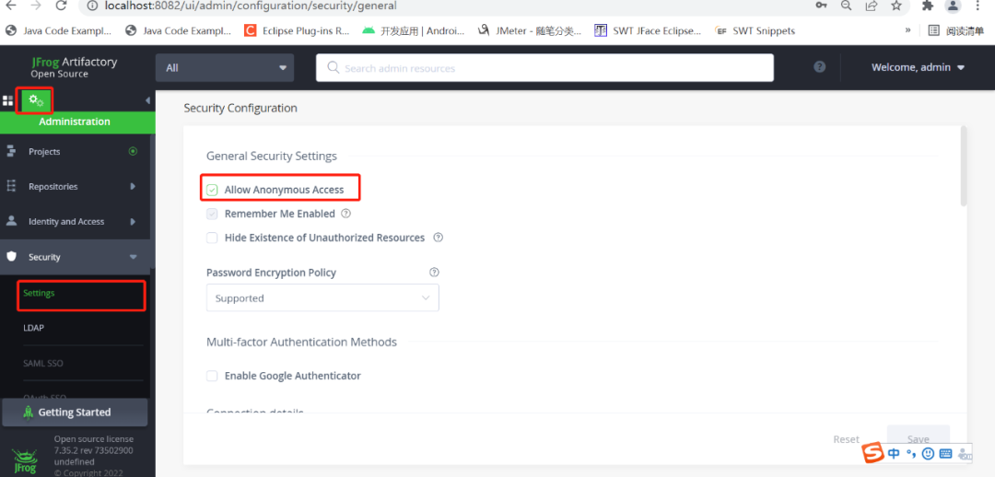Image resolution: width=995 pixels, height=477 pixels.
Task: Toggle Remember Me Enabled checkbox
Action: [212, 214]
